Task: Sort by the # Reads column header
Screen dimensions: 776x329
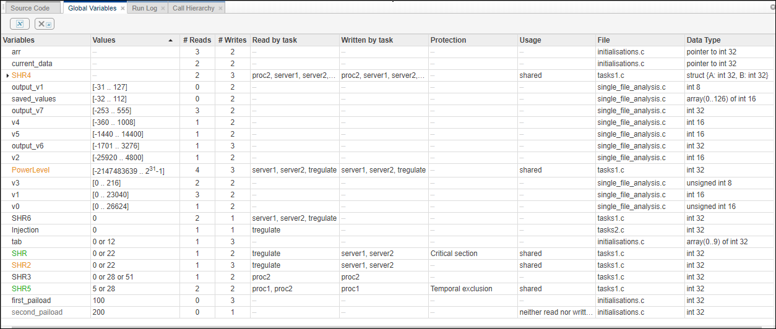Action: pos(197,40)
